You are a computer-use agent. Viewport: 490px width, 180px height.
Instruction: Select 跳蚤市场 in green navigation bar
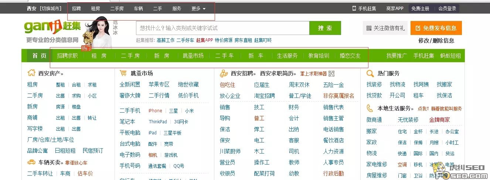tap(193, 56)
